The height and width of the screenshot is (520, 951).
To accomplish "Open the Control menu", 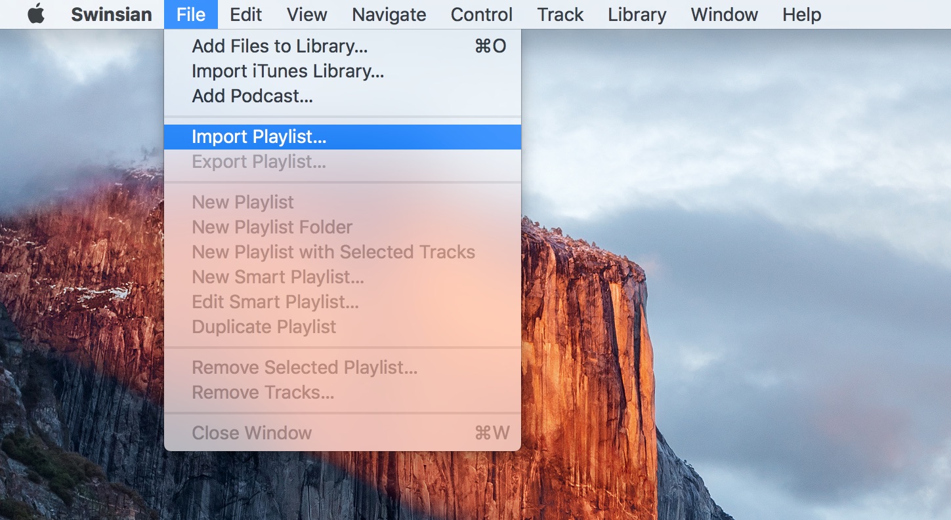I will click(482, 14).
